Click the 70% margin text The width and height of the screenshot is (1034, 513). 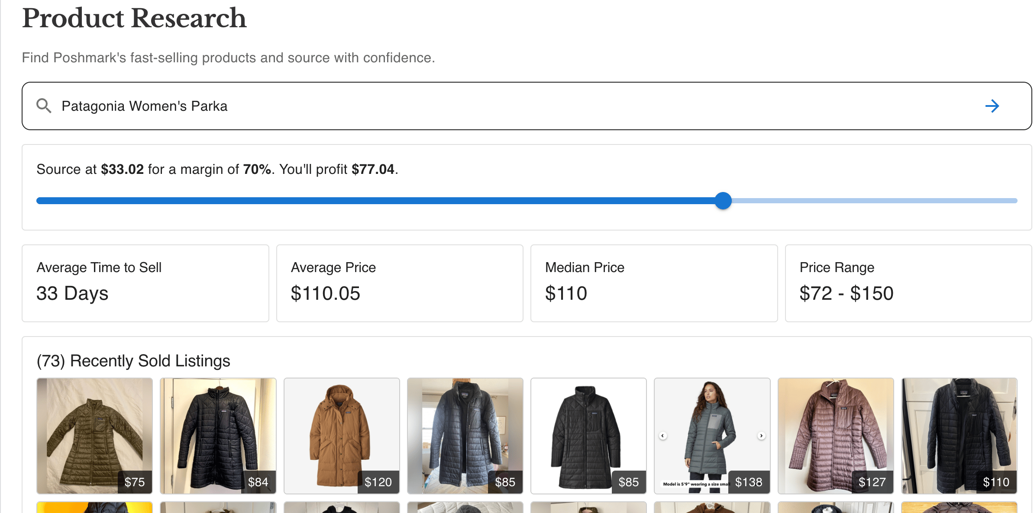tap(257, 169)
